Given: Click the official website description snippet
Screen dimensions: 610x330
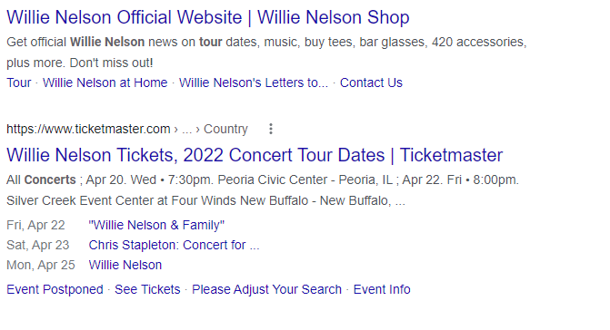Looking at the screenshot, I should [266, 52].
